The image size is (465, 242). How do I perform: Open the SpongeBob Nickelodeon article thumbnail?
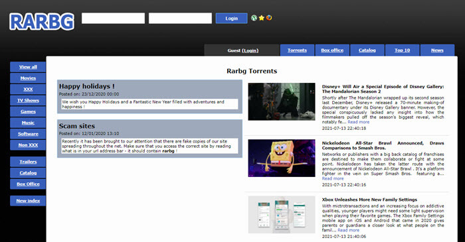pyautogui.click(x=282, y=158)
